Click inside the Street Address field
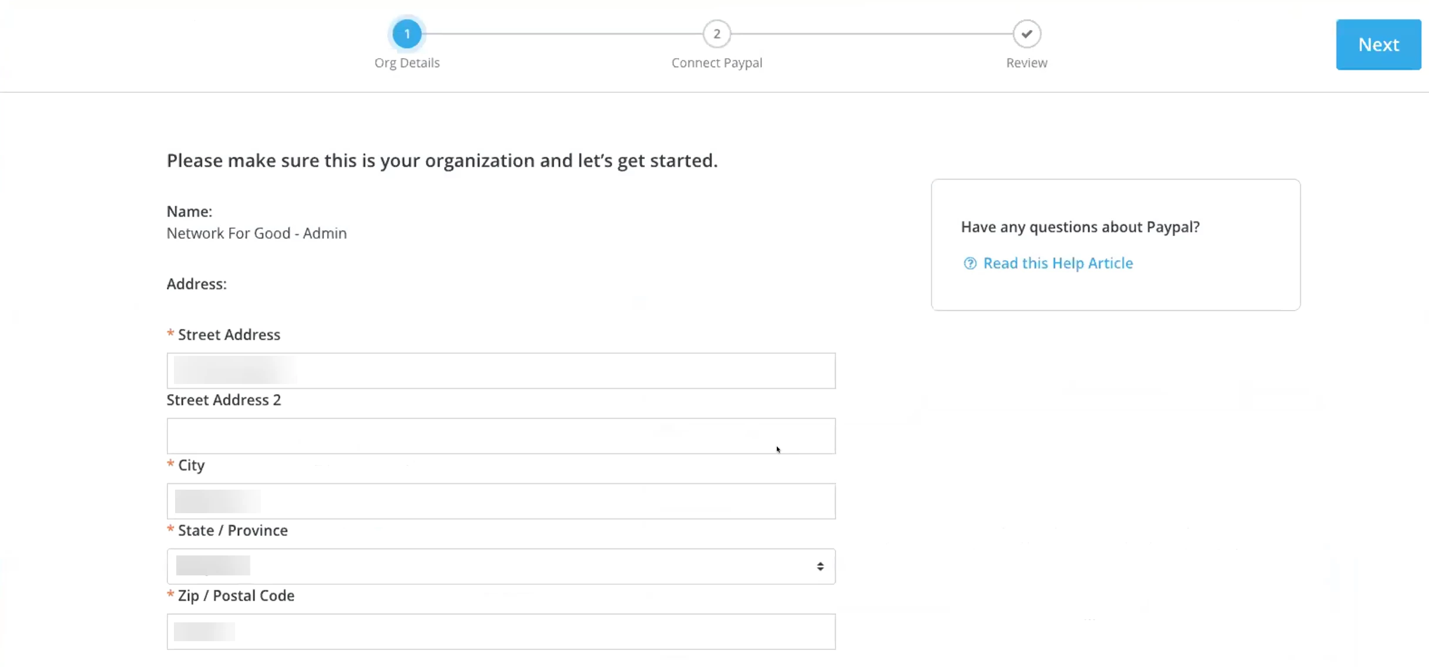The height and width of the screenshot is (667, 1429). [500, 370]
